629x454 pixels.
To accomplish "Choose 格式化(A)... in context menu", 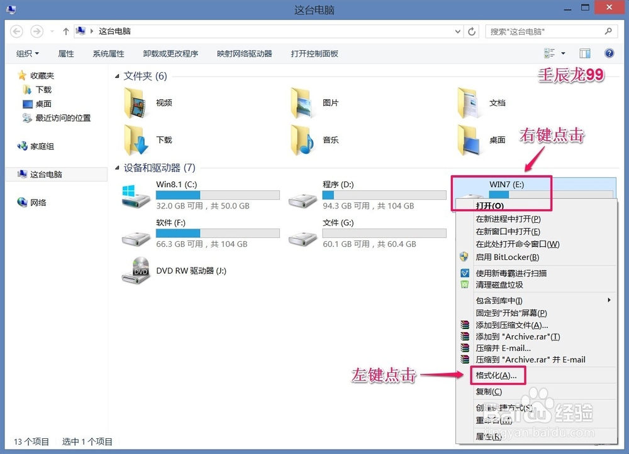I will click(x=496, y=376).
